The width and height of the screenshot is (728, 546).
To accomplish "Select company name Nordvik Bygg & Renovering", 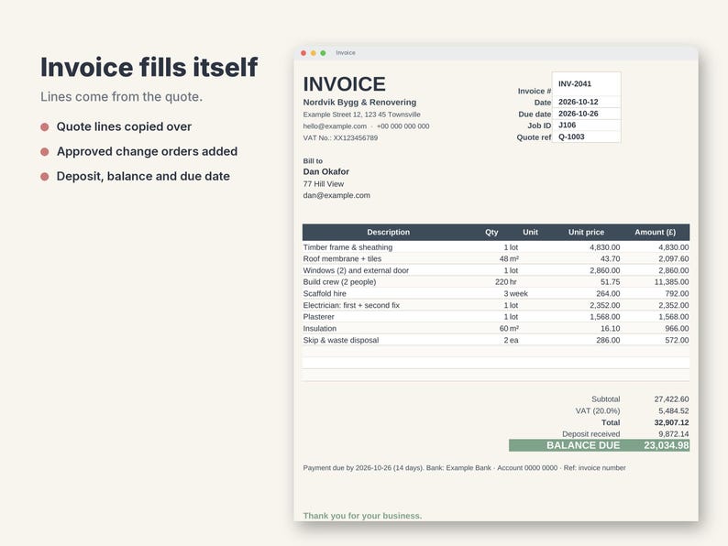I will [359, 102].
